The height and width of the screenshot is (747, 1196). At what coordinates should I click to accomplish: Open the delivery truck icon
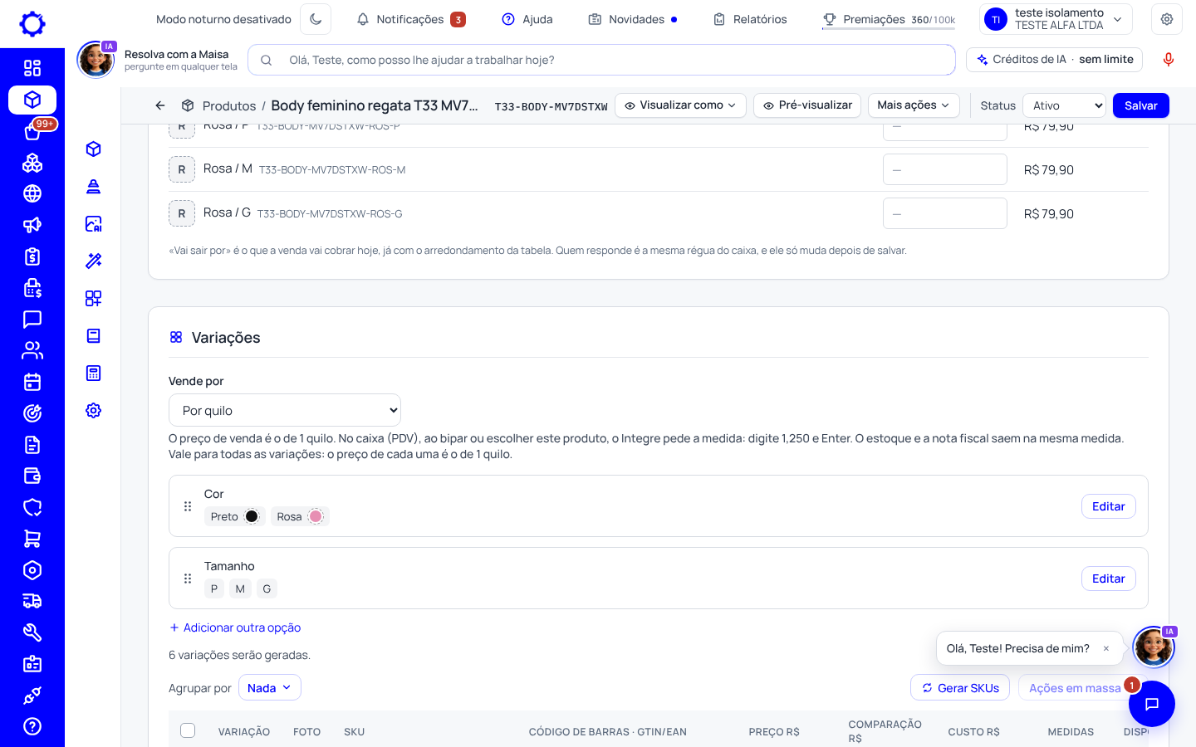tap(32, 601)
